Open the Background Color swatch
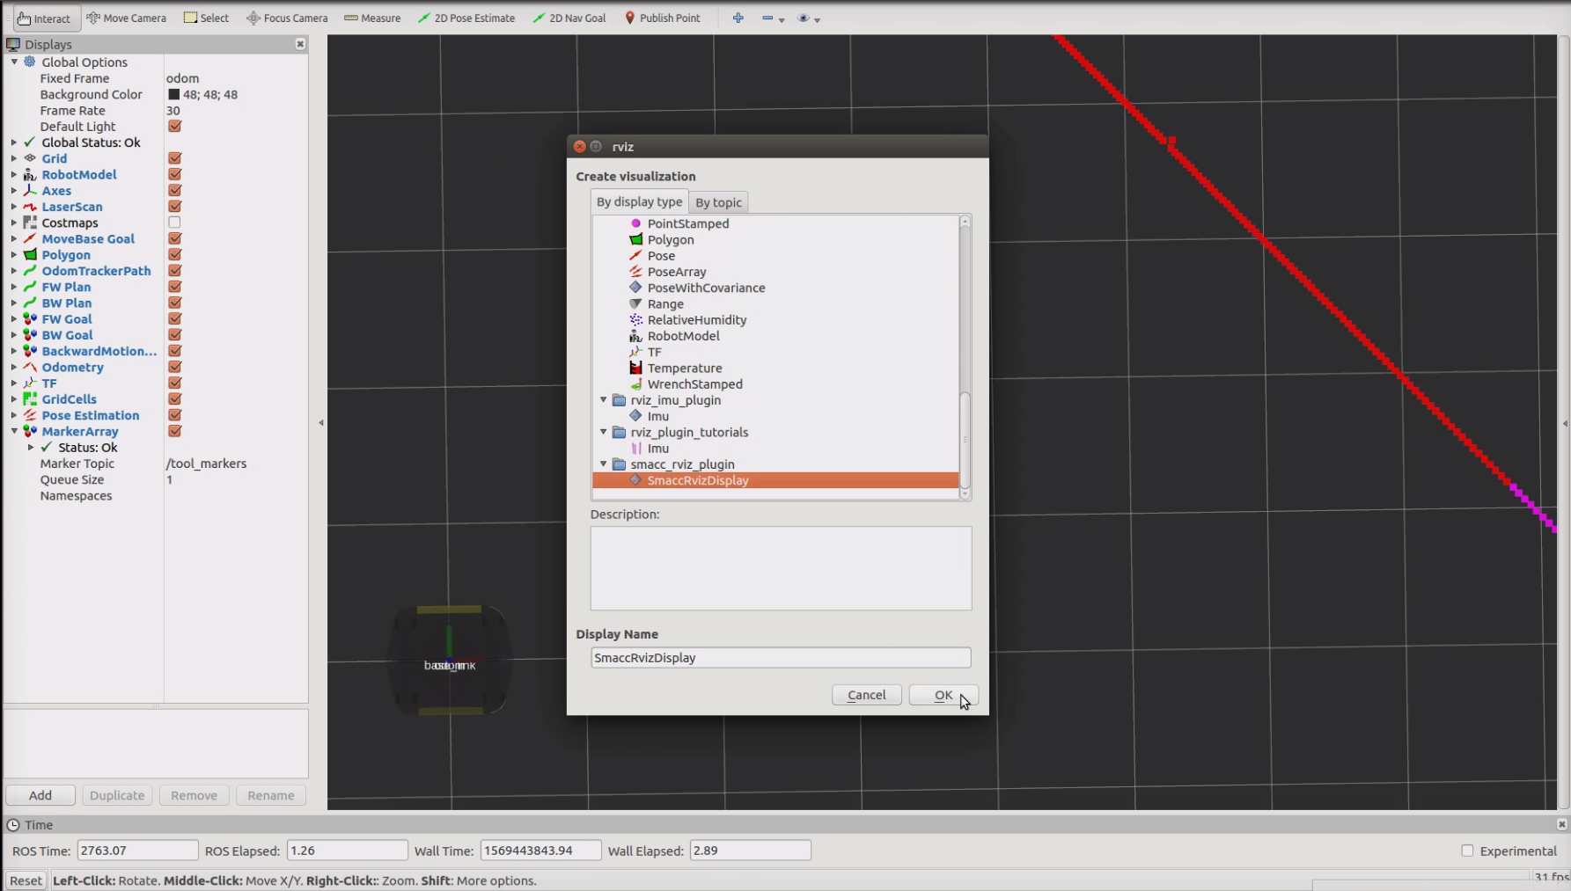The width and height of the screenshot is (1571, 891). (173, 94)
